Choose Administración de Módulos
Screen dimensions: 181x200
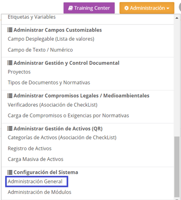coord(40,192)
